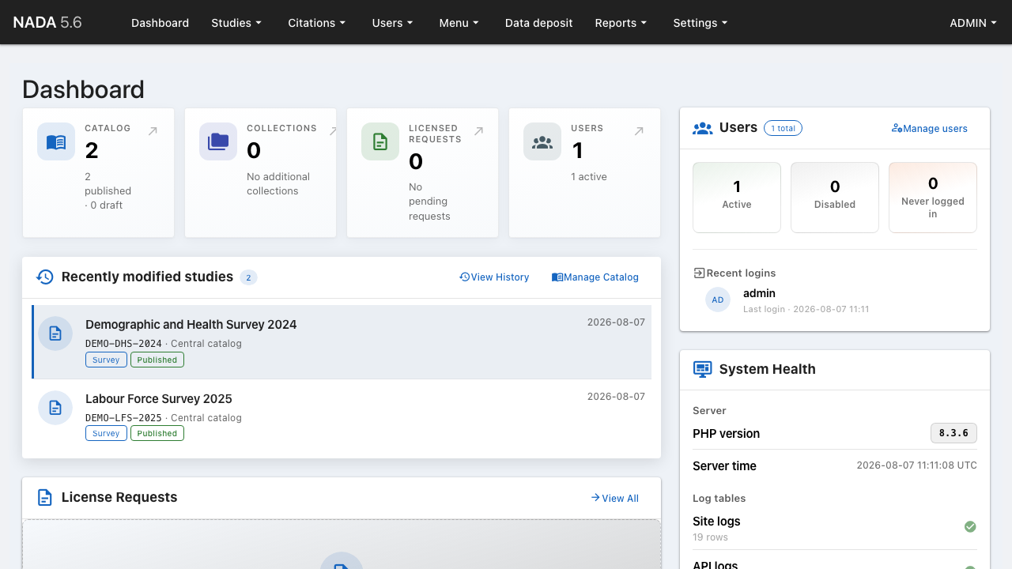Click the System Health monitor icon

(702, 369)
